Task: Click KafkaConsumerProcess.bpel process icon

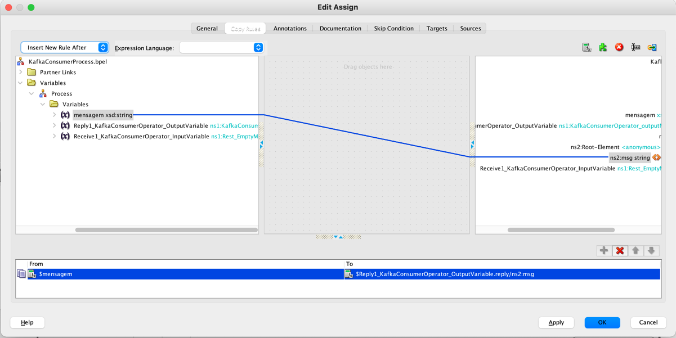Action: coord(21,62)
